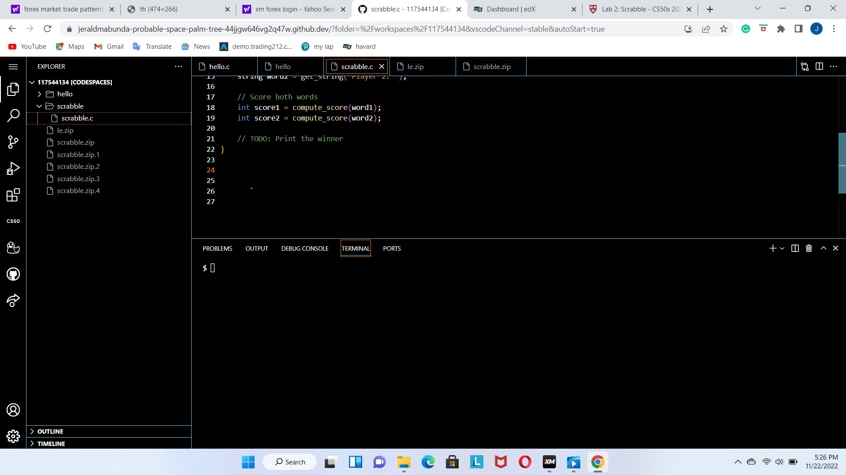Open the Run and Debug view
Viewport: 846px width, 475px height.
point(13,168)
